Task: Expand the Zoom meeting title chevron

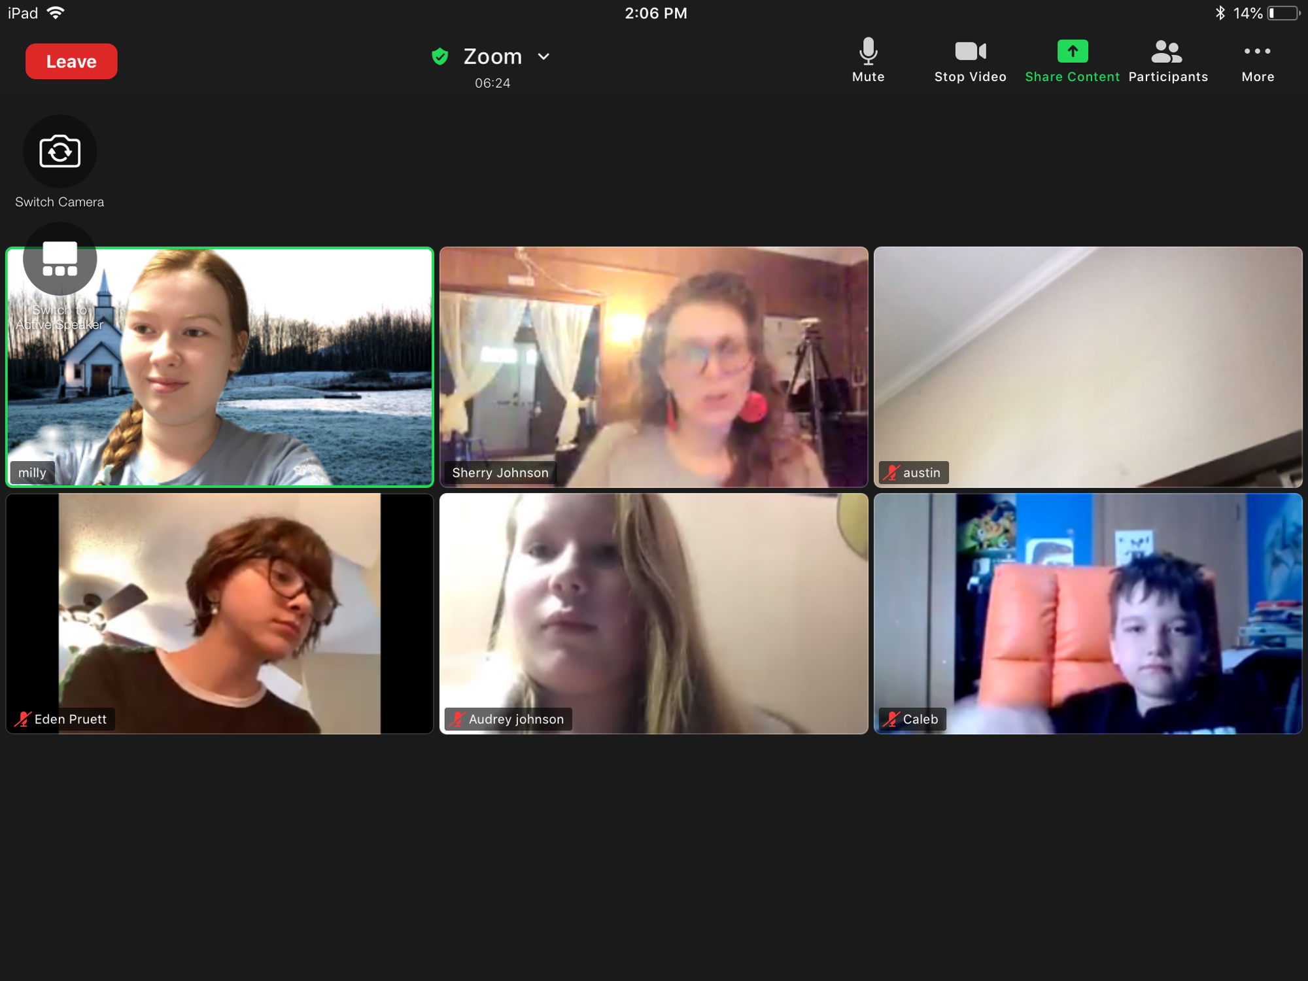Action: pos(543,57)
